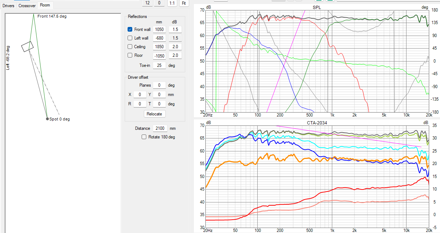Switch to the Drivers tab
440x233 pixels.
[x=9, y=5]
